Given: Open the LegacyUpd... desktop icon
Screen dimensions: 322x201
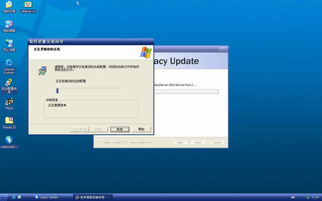Looking at the screenshot, I should point(9,142).
